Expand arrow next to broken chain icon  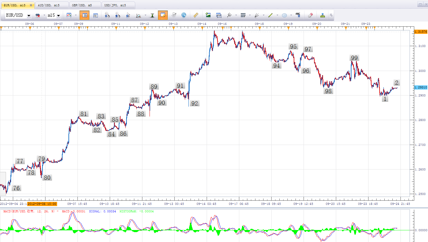click(44, 15)
